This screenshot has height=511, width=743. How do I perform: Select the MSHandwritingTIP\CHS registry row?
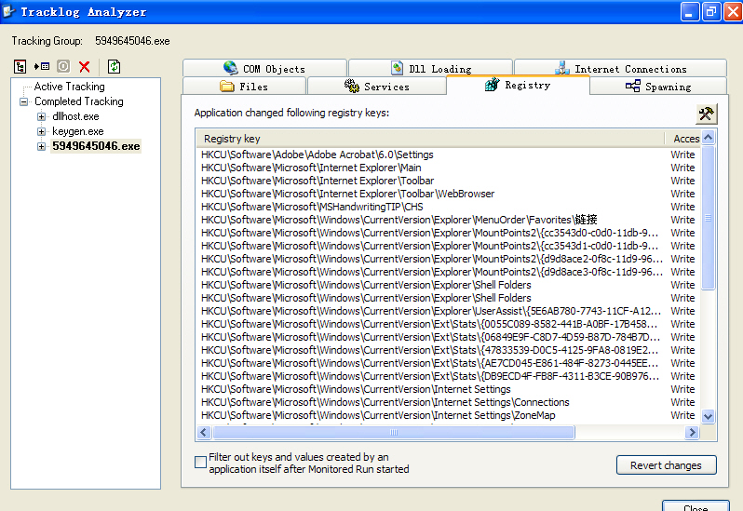448,207
